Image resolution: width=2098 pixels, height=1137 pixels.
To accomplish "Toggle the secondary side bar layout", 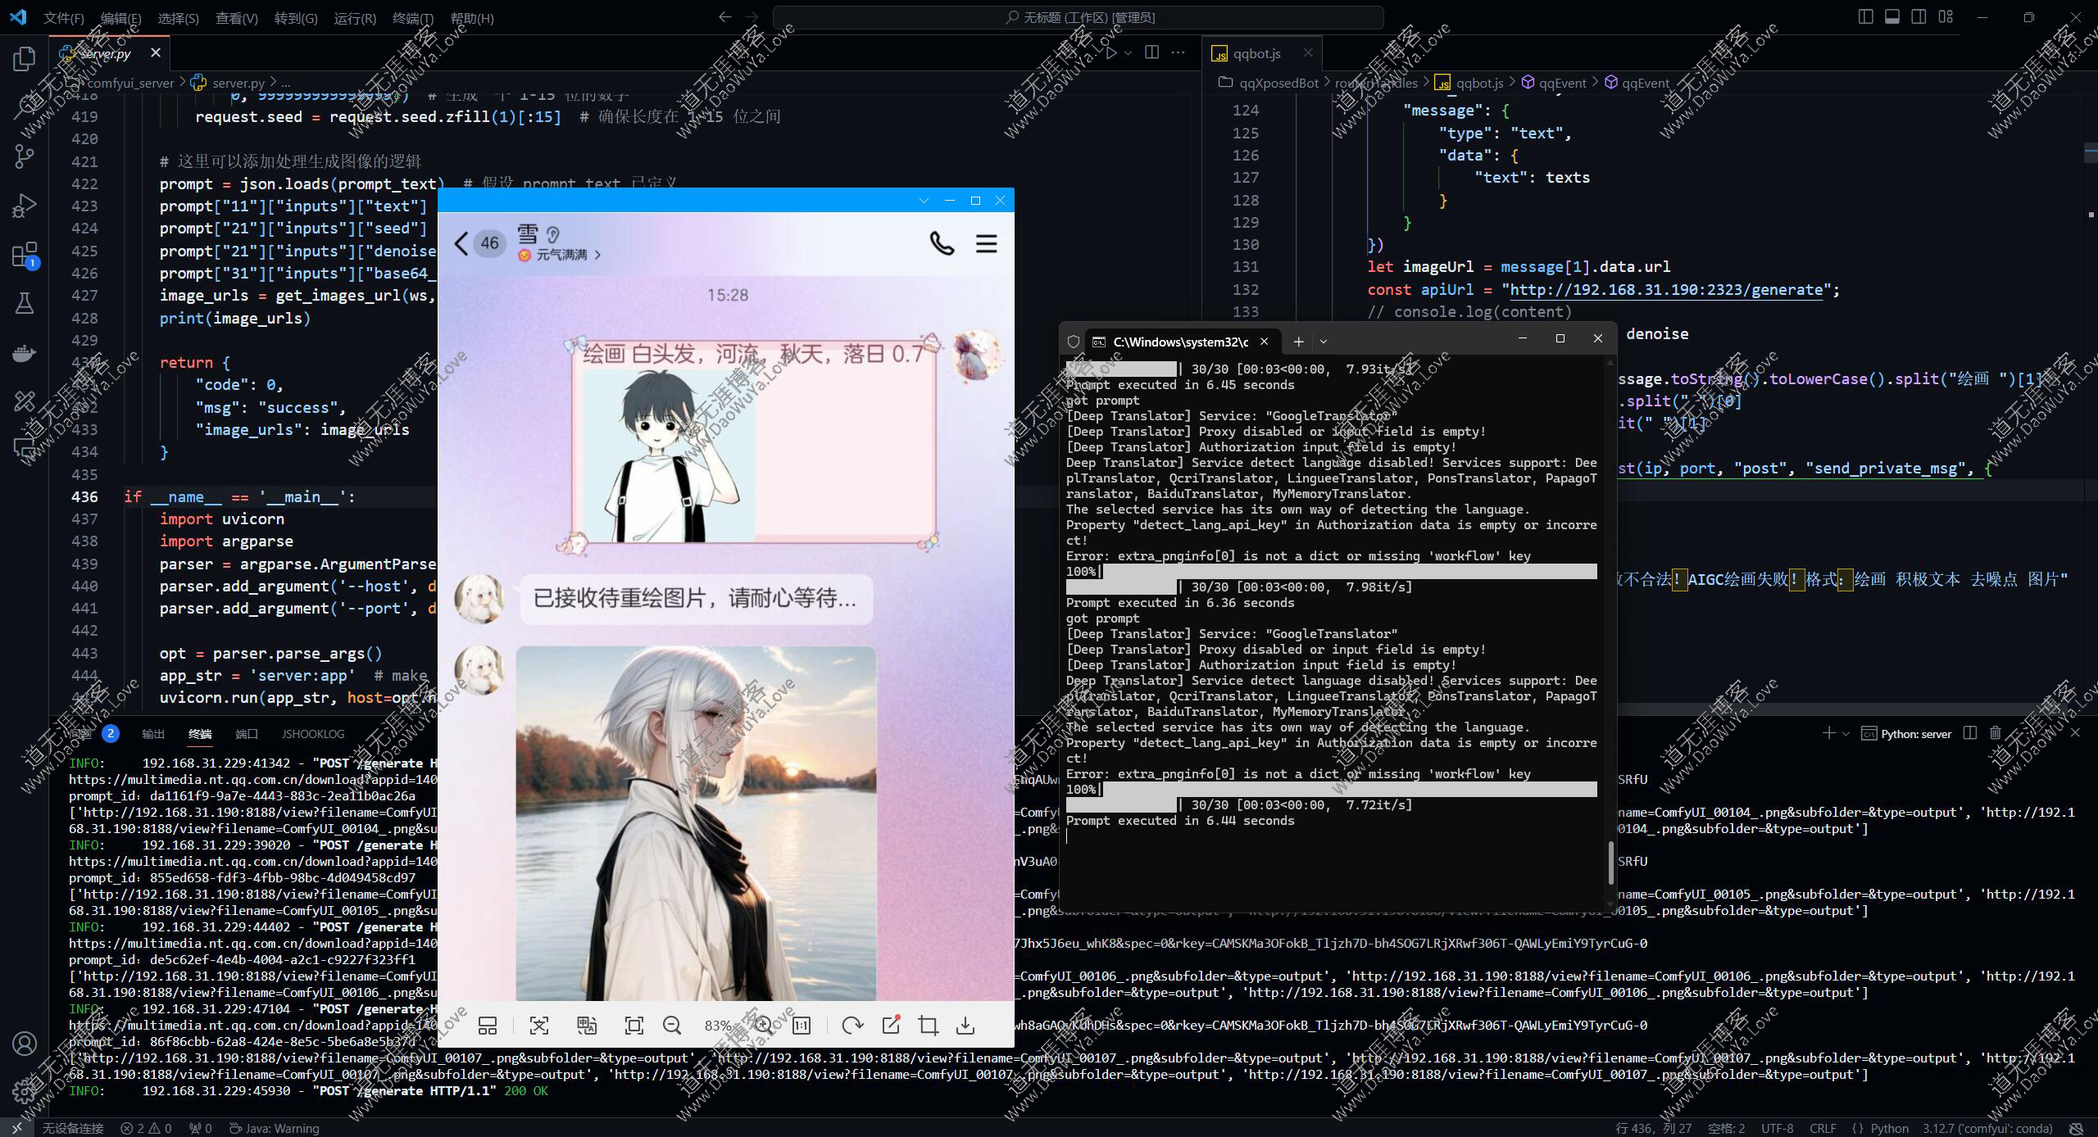I will coord(1919,17).
